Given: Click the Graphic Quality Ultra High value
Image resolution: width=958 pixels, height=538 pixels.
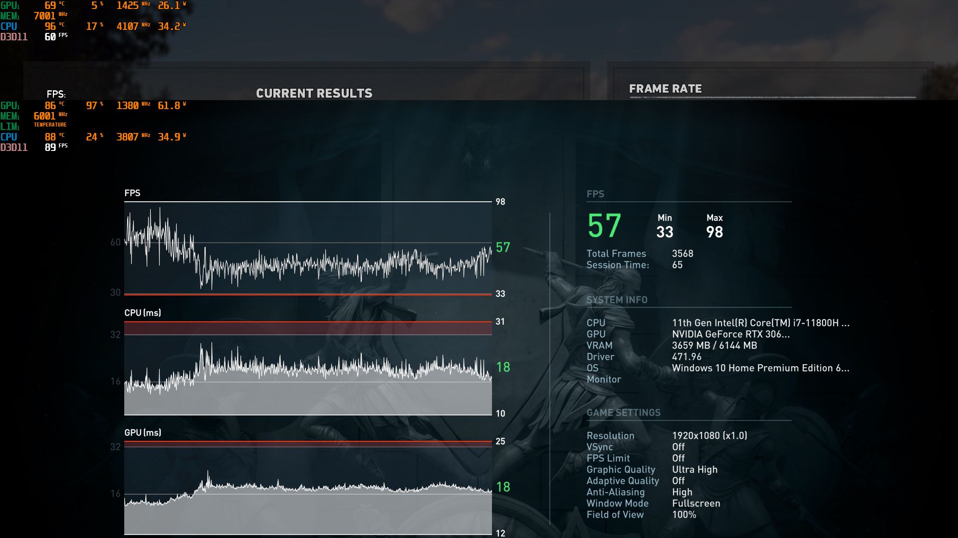Looking at the screenshot, I should coord(694,470).
